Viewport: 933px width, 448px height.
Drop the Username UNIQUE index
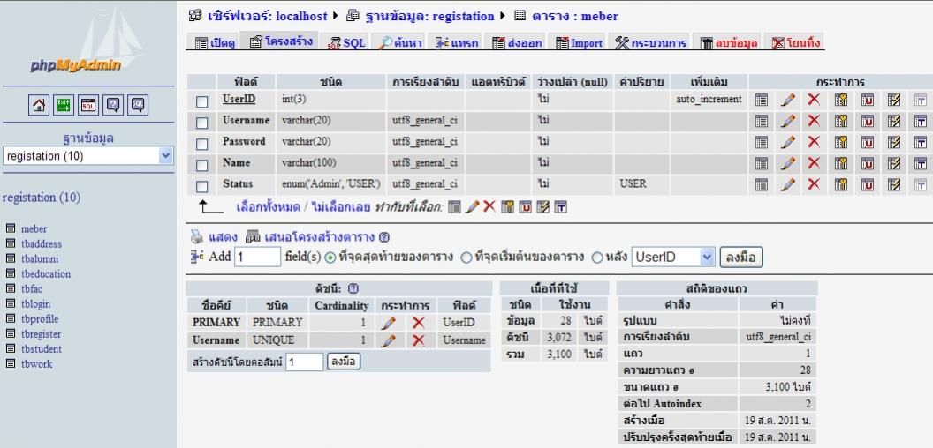(418, 340)
